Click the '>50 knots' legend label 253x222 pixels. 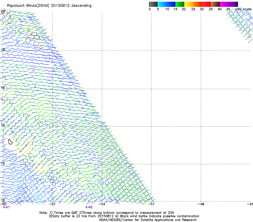(243, 9)
